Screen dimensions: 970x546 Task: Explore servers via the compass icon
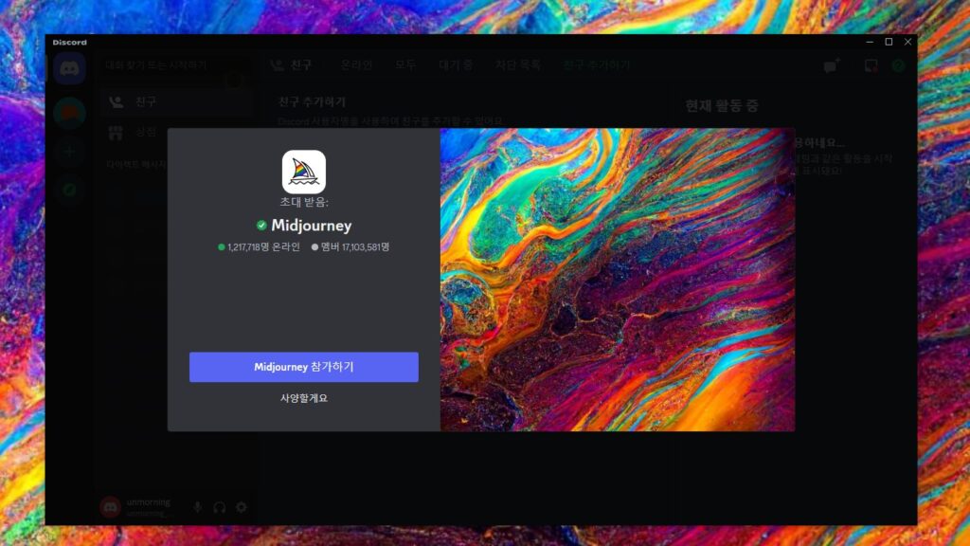[69, 190]
